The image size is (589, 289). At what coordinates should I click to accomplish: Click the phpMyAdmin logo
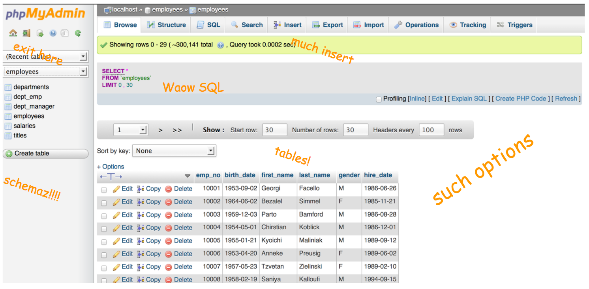click(x=45, y=14)
